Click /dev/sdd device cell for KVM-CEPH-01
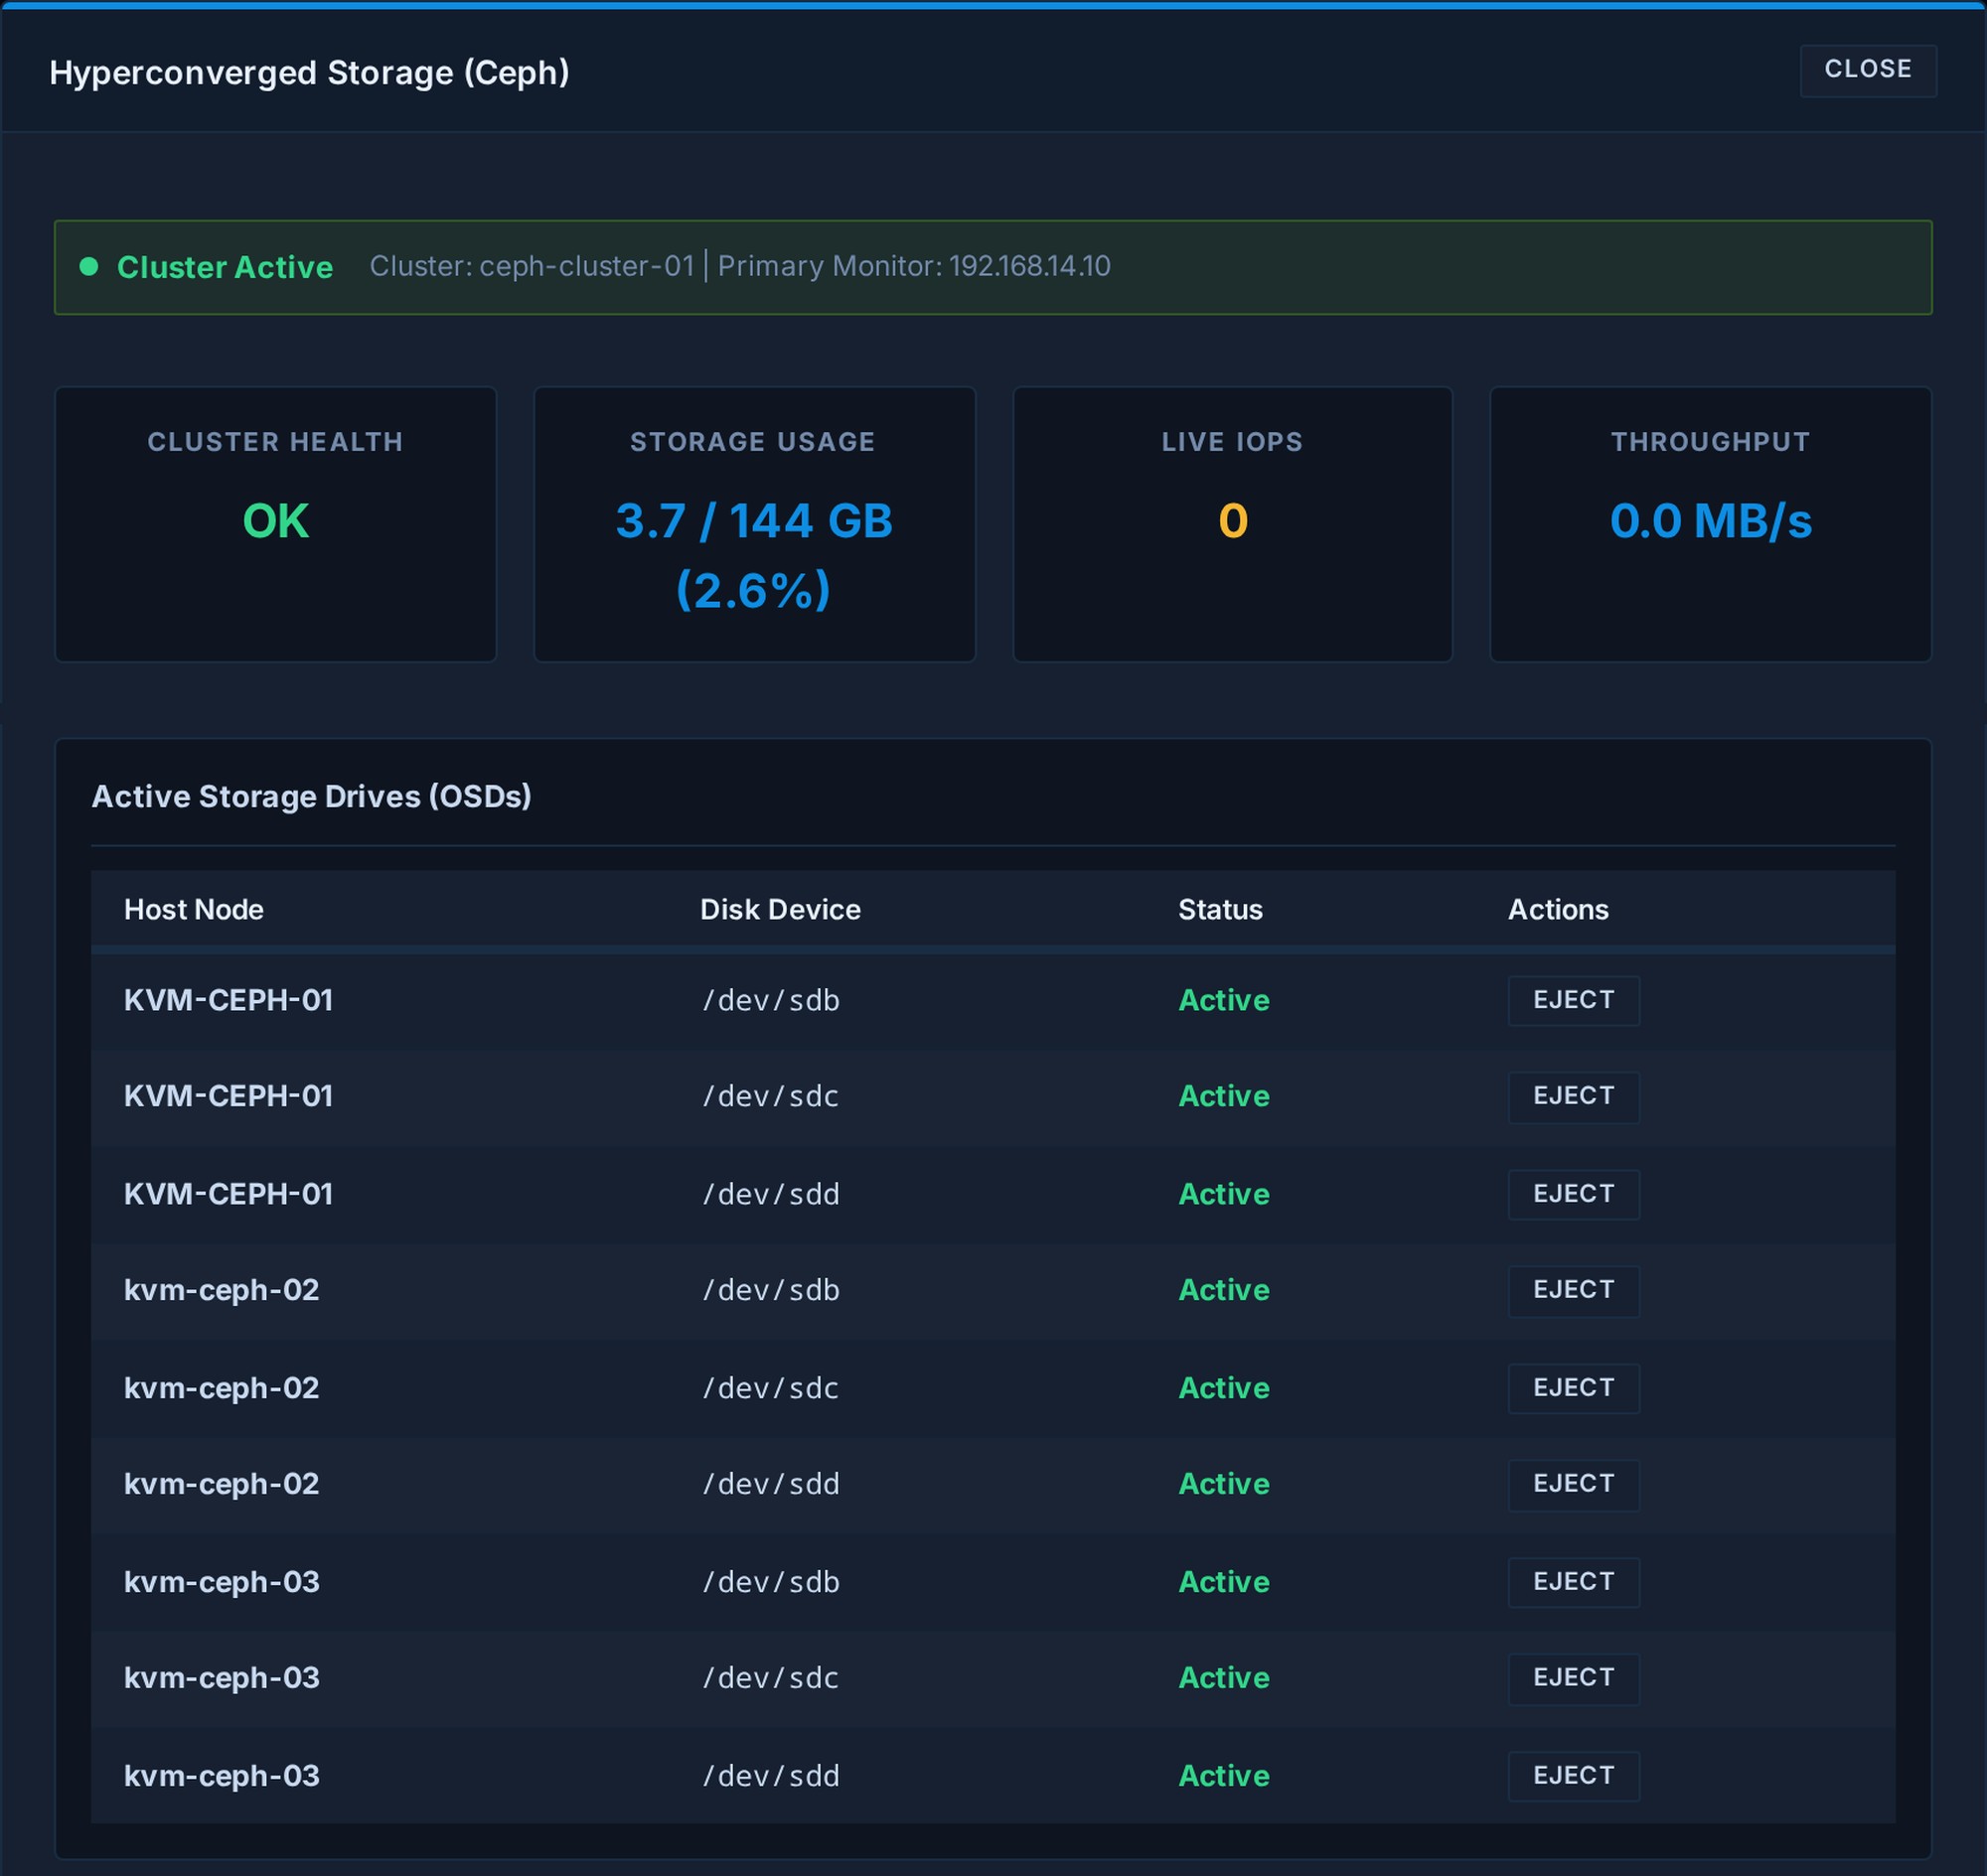This screenshot has width=1987, height=1876. 771,1194
